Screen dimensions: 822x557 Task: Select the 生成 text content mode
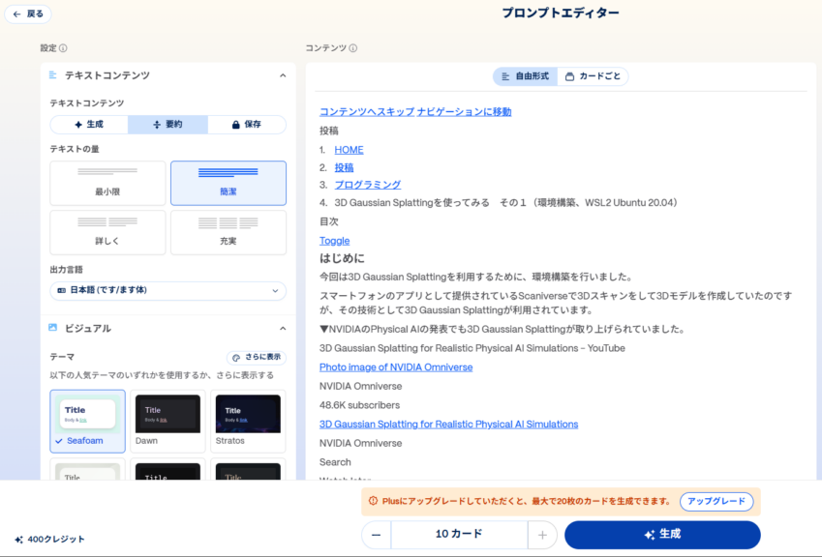[89, 125]
